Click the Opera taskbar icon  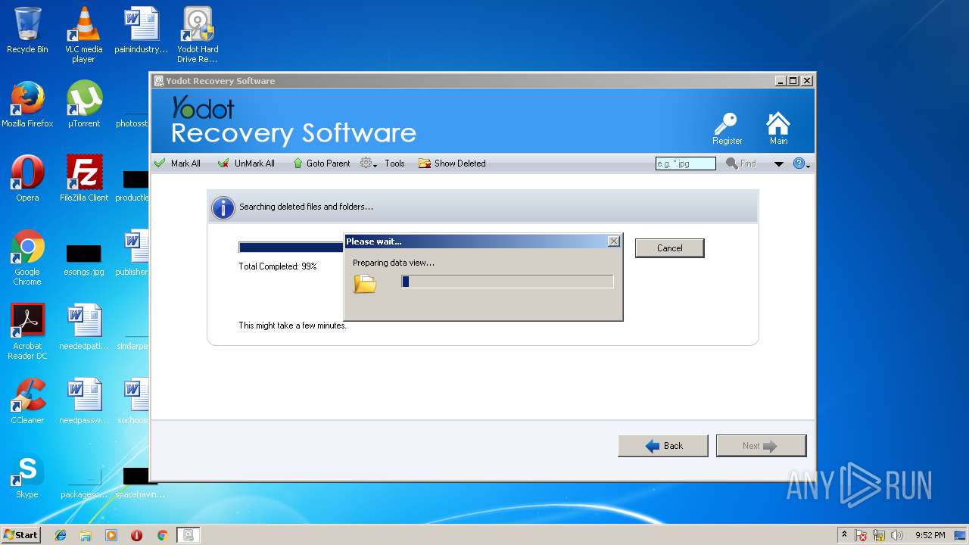coord(136,535)
